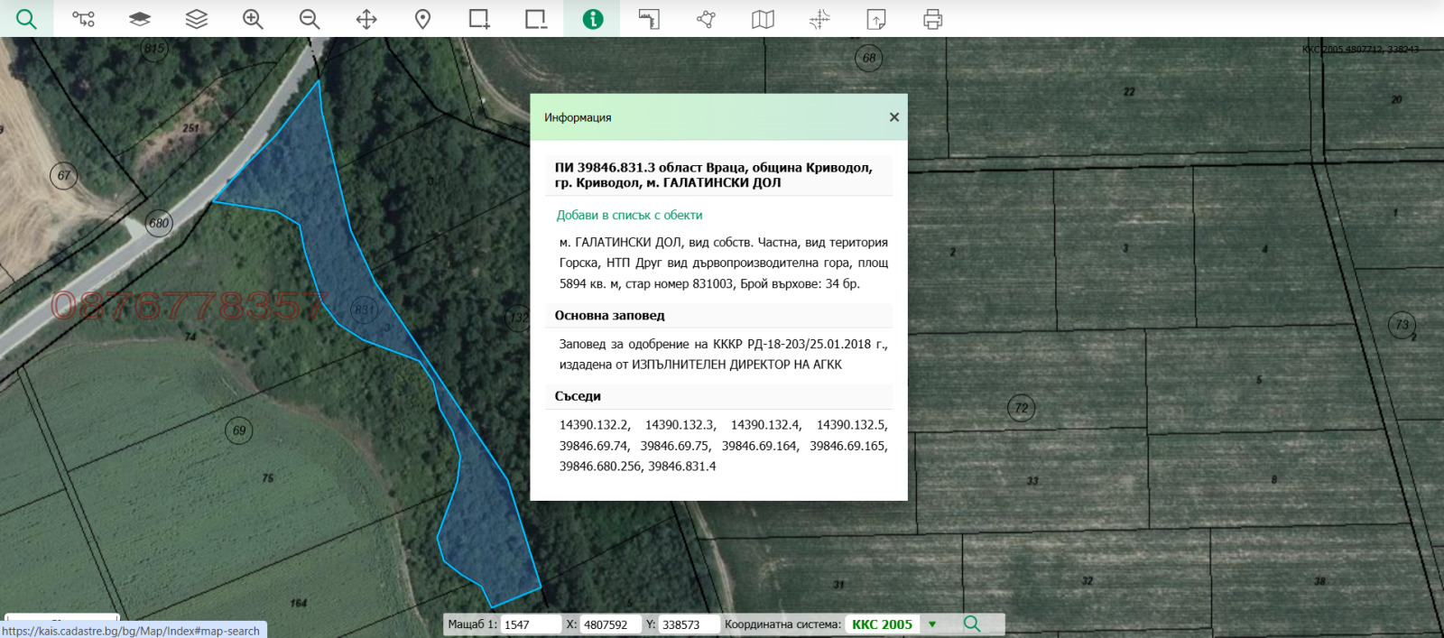
Task: Toggle the information identify tool
Action: (592, 19)
